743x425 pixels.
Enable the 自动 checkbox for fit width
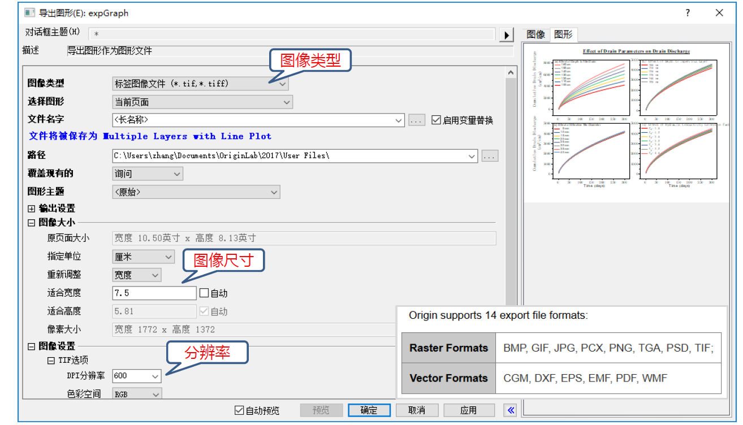[x=204, y=293]
